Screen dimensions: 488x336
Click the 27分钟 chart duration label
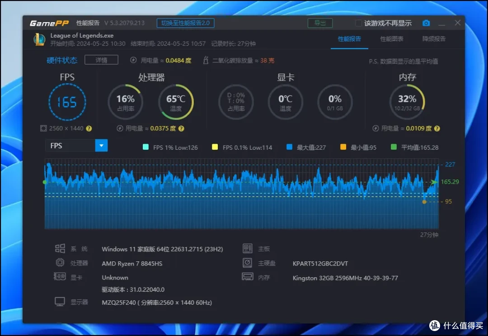(429, 235)
